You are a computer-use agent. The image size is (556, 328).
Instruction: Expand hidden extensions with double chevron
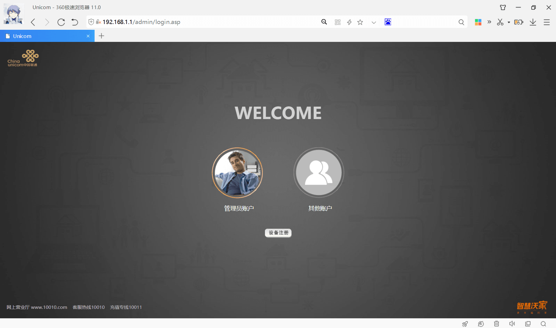point(489,22)
